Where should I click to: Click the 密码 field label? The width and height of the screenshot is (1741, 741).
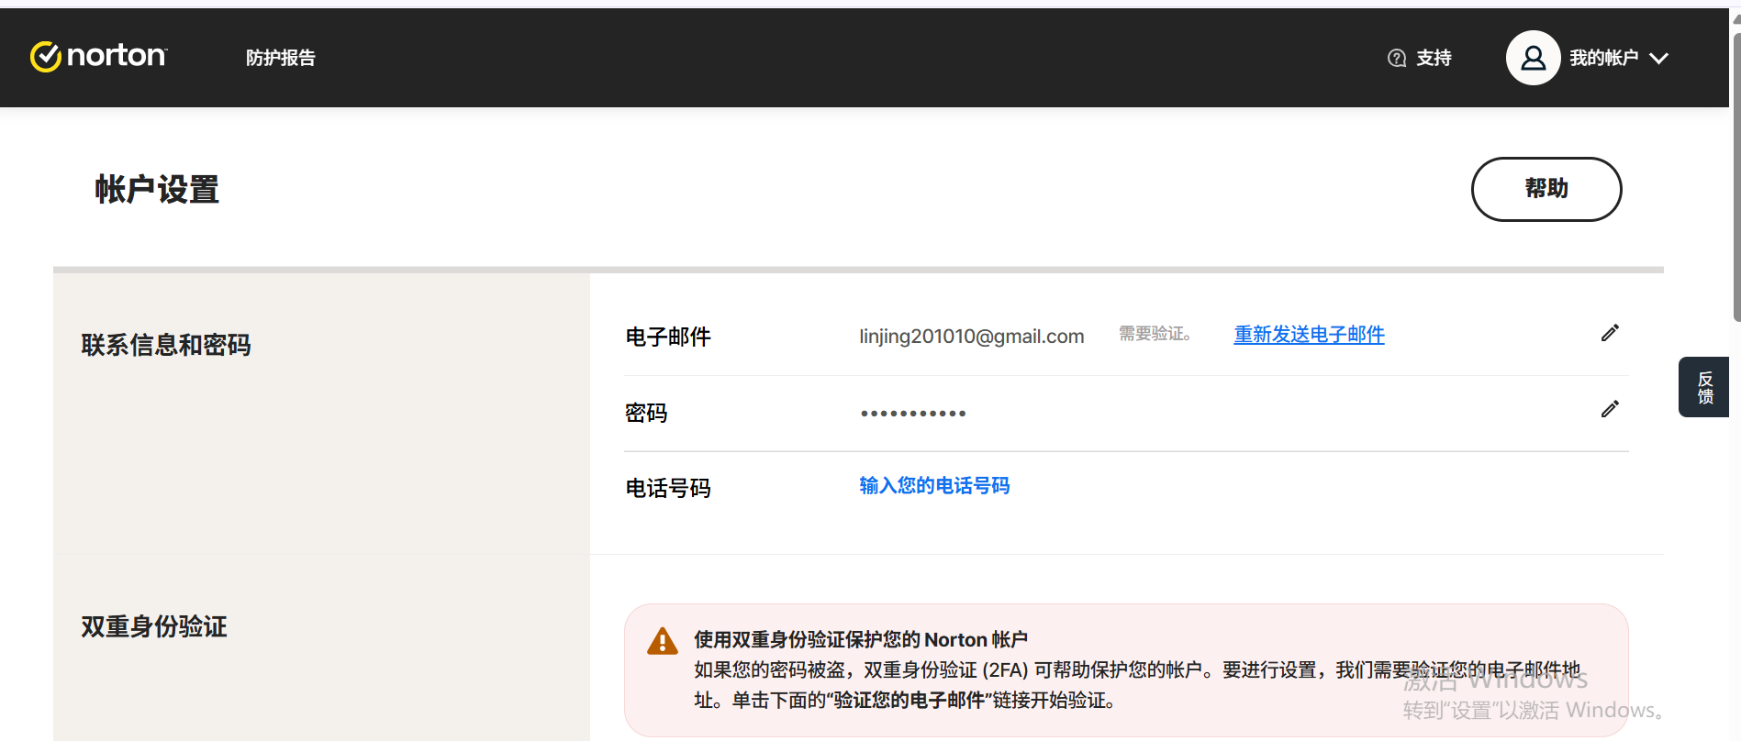pos(646,413)
